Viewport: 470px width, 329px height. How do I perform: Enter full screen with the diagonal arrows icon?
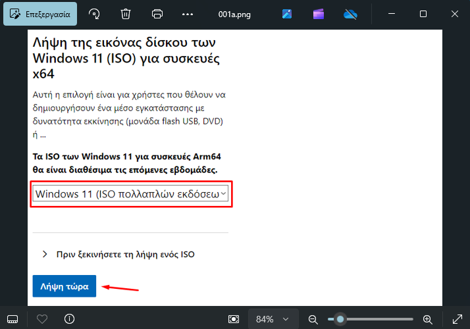(457, 319)
